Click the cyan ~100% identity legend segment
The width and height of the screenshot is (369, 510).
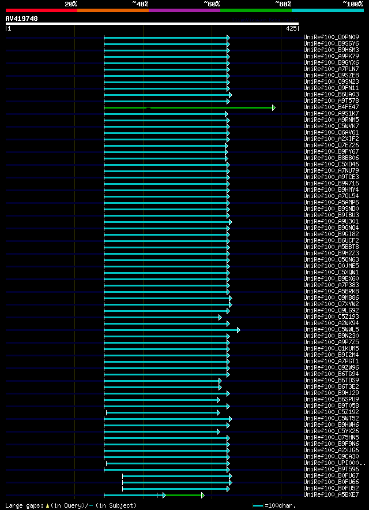click(x=327, y=10)
